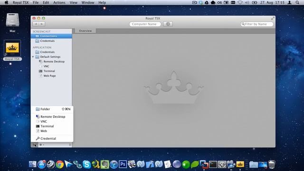Click the date and time in menu bar
This screenshot has width=304, height=171.
(x=272, y=2)
